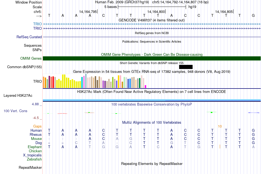Click Publications: Sequences in Scientific Articles title
The width and height of the screenshot is (261, 174).
click(x=152, y=42)
